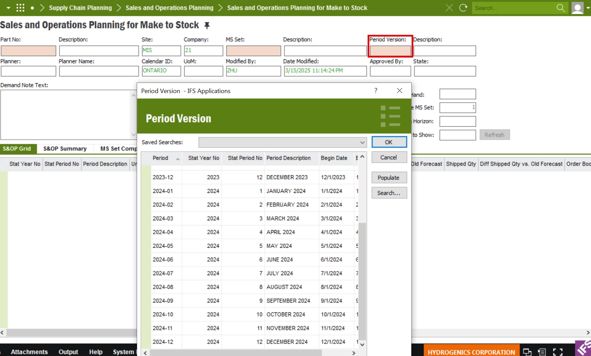Click the disabled Refresh button
591x356 pixels.
point(495,135)
